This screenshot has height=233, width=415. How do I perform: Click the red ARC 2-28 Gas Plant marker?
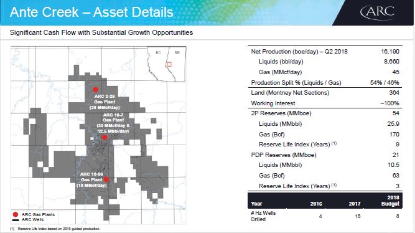pyautogui.click(x=96, y=90)
